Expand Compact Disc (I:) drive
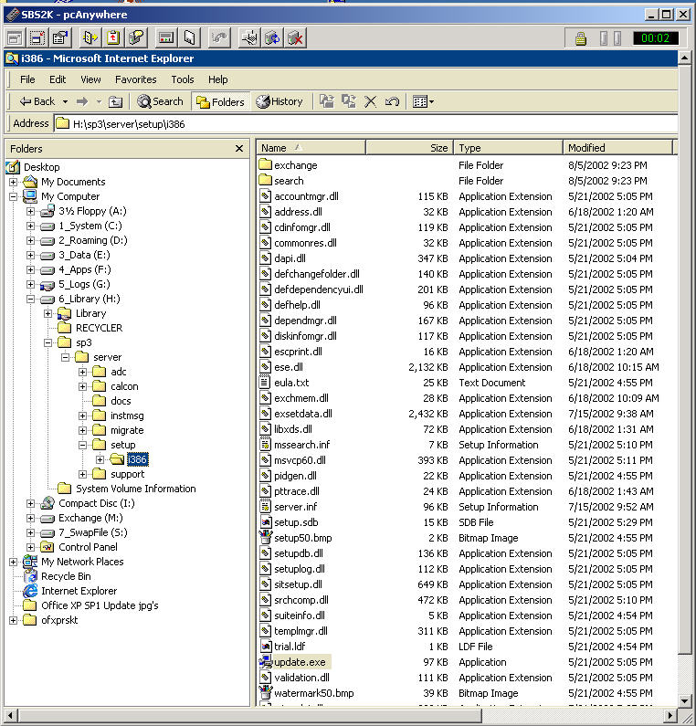This screenshot has width=696, height=726. (x=30, y=504)
